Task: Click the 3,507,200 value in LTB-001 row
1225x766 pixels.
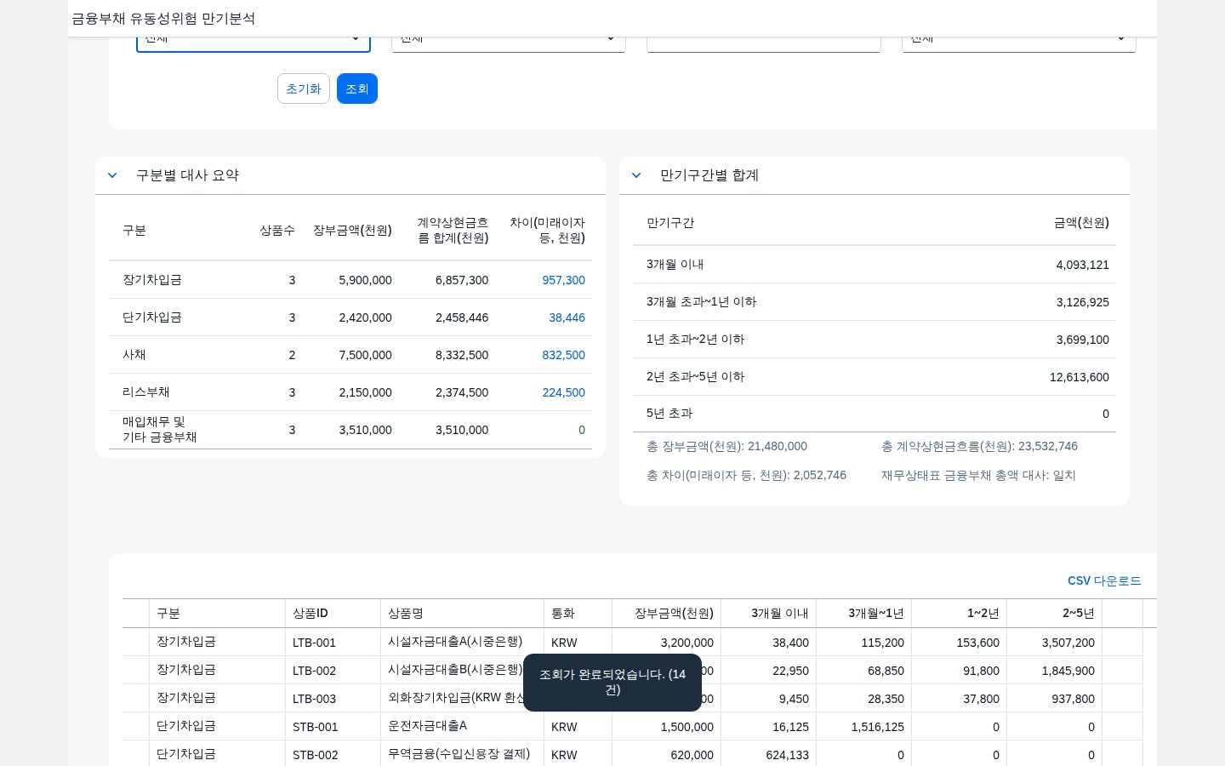Action: 1068,643
